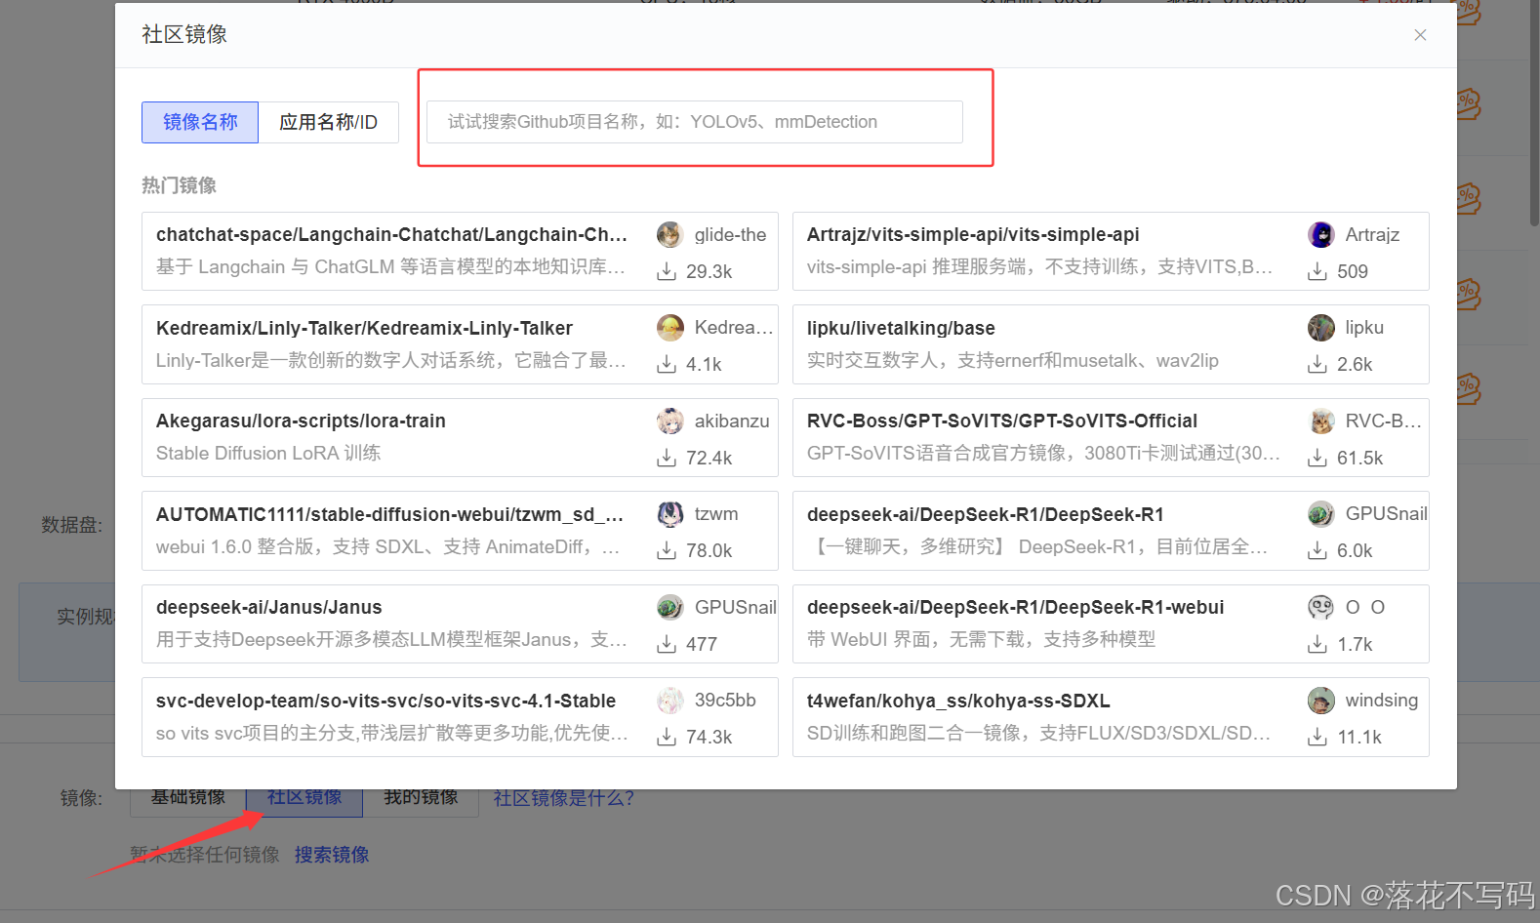Click download icon beside 1.7k
The width and height of the screenshot is (1540, 923).
1317,644
